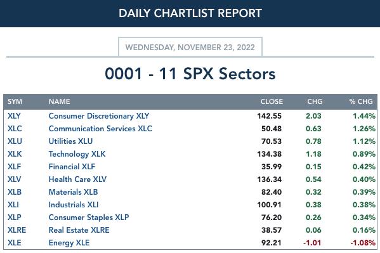Select the XLB symbol link

15,192
